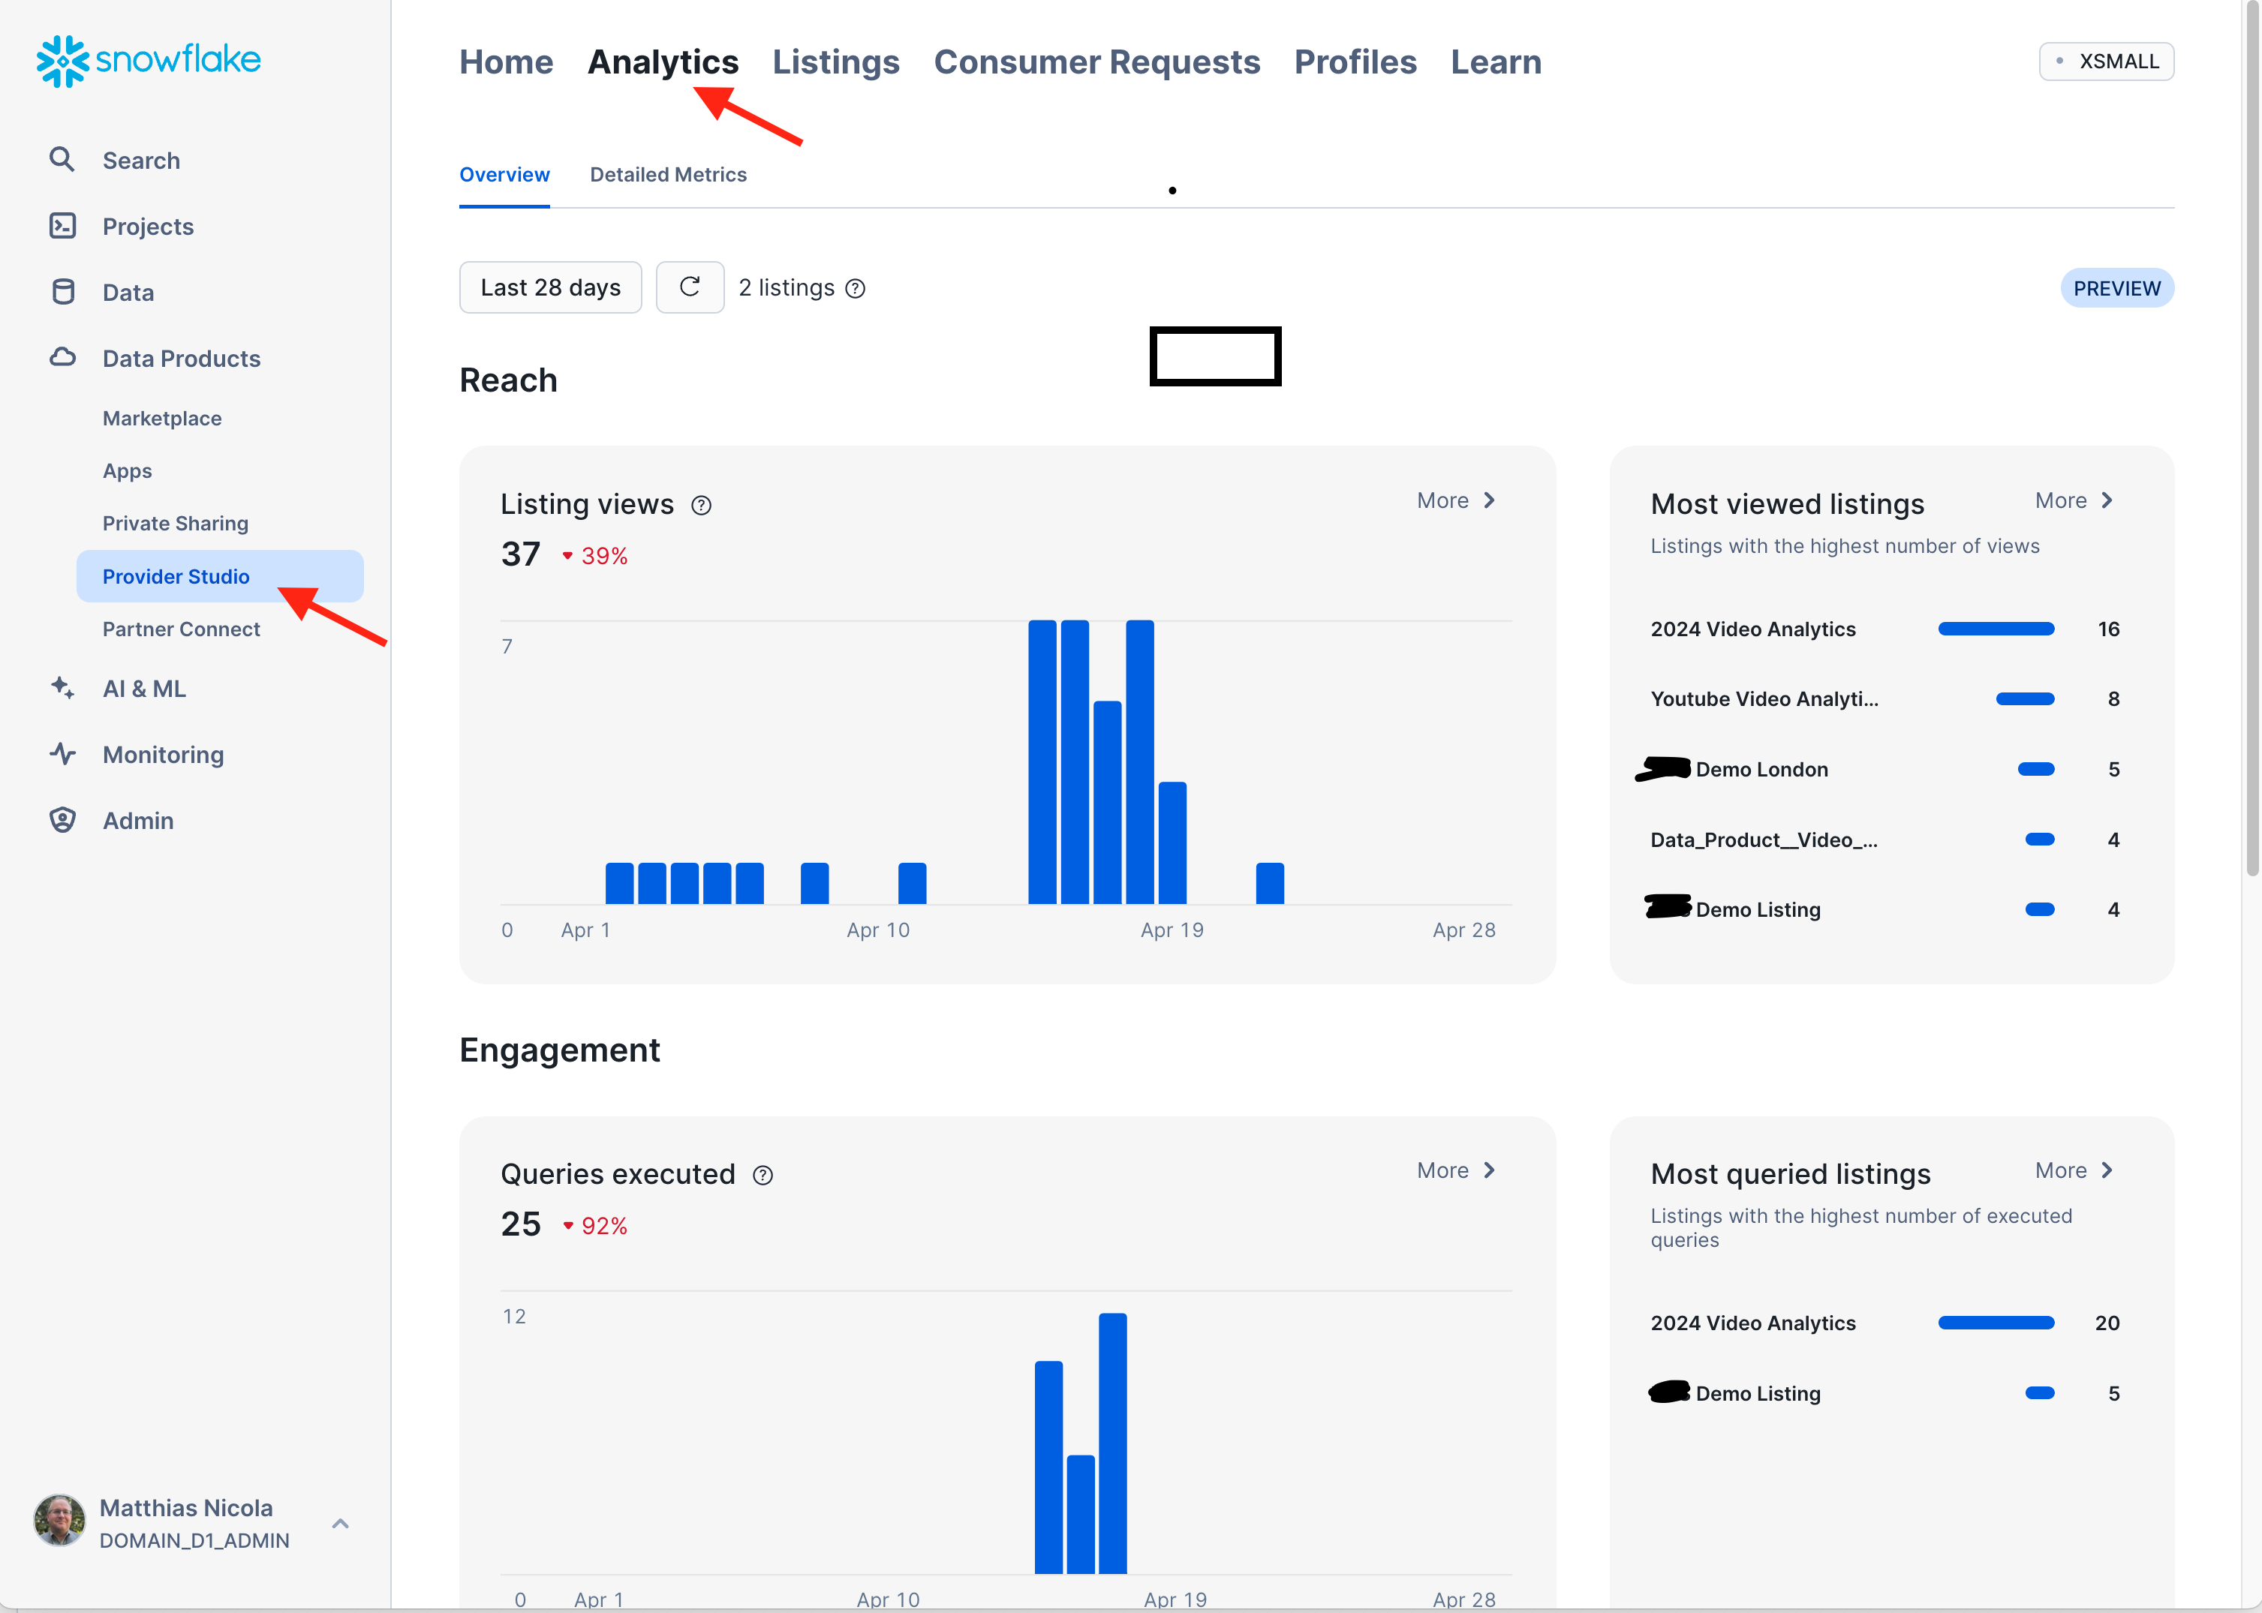This screenshot has width=2262, height=1613.
Task: Open Search from the sidebar icon
Action: coord(62,160)
